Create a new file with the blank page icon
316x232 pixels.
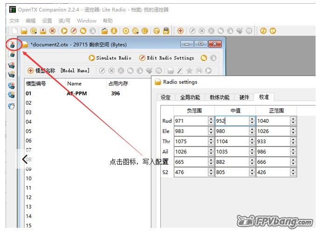[x=15, y=31]
